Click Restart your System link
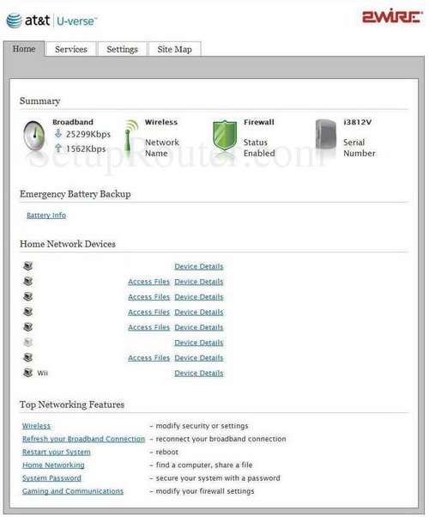429x517 pixels. (57, 452)
